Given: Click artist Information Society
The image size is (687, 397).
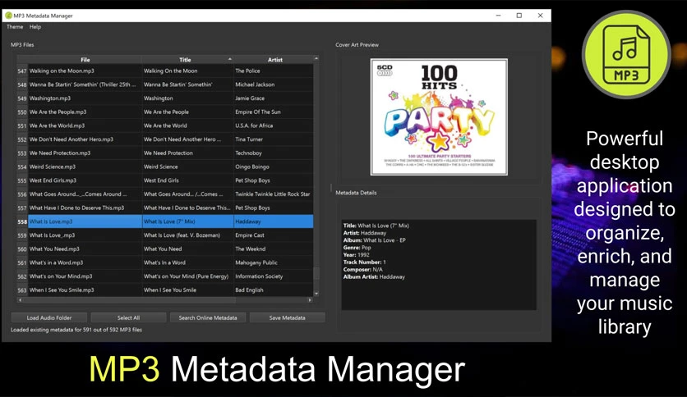Looking at the screenshot, I should (259, 276).
